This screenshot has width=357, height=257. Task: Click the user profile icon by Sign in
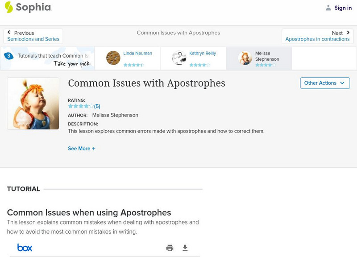pos(328,8)
